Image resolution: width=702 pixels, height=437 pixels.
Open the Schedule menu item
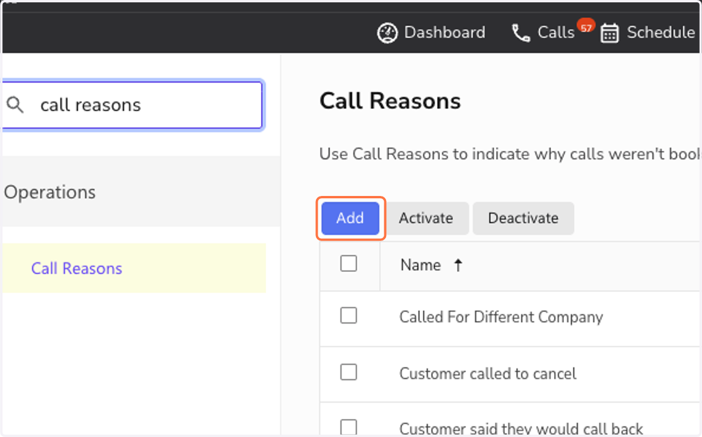(x=648, y=33)
